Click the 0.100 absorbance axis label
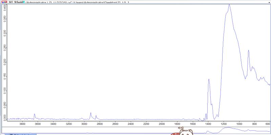 pos(5,90)
